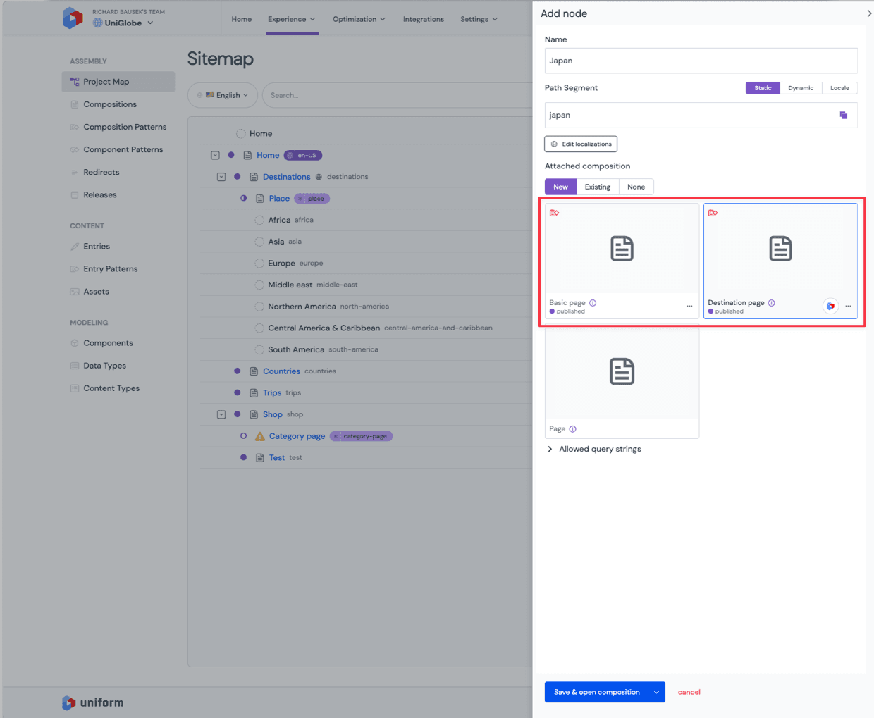
Task: Open the Settings menu dropdown
Action: pyautogui.click(x=479, y=19)
